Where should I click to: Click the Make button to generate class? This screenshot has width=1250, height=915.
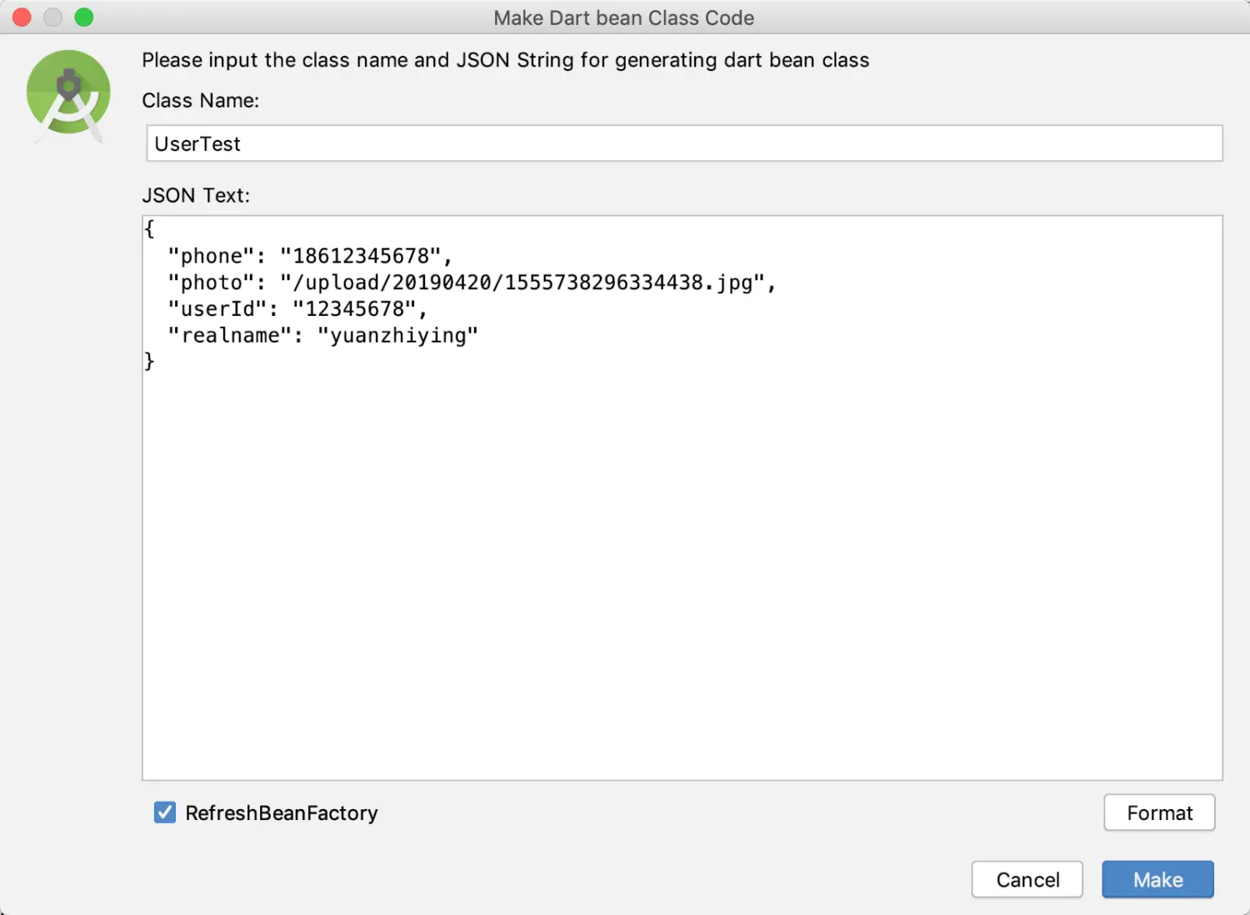point(1157,879)
